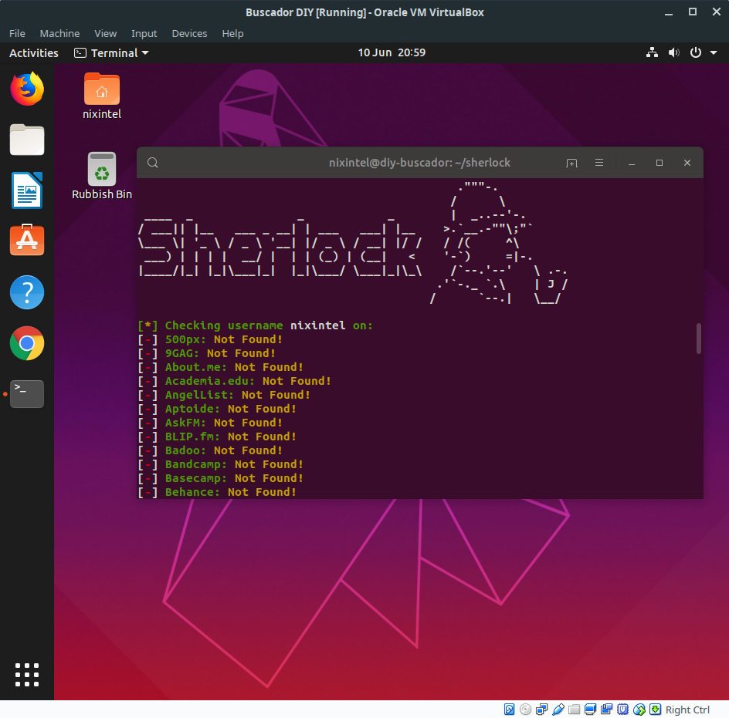Click the 'AngelList: Not Found!' line

point(224,395)
